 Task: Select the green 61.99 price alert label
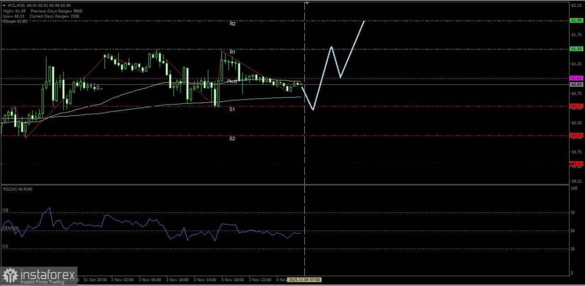pos(575,21)
